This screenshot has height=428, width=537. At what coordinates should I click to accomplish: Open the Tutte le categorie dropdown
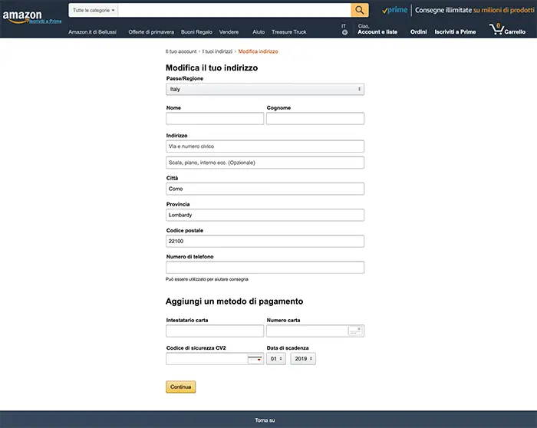[93, 10]
